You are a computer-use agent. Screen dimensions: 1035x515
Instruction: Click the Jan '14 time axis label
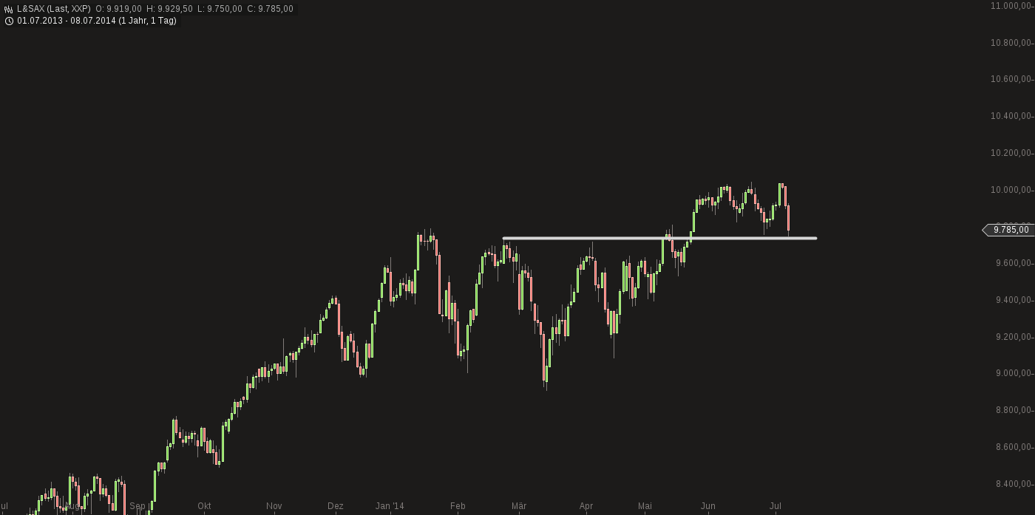[x=390, y=506]
